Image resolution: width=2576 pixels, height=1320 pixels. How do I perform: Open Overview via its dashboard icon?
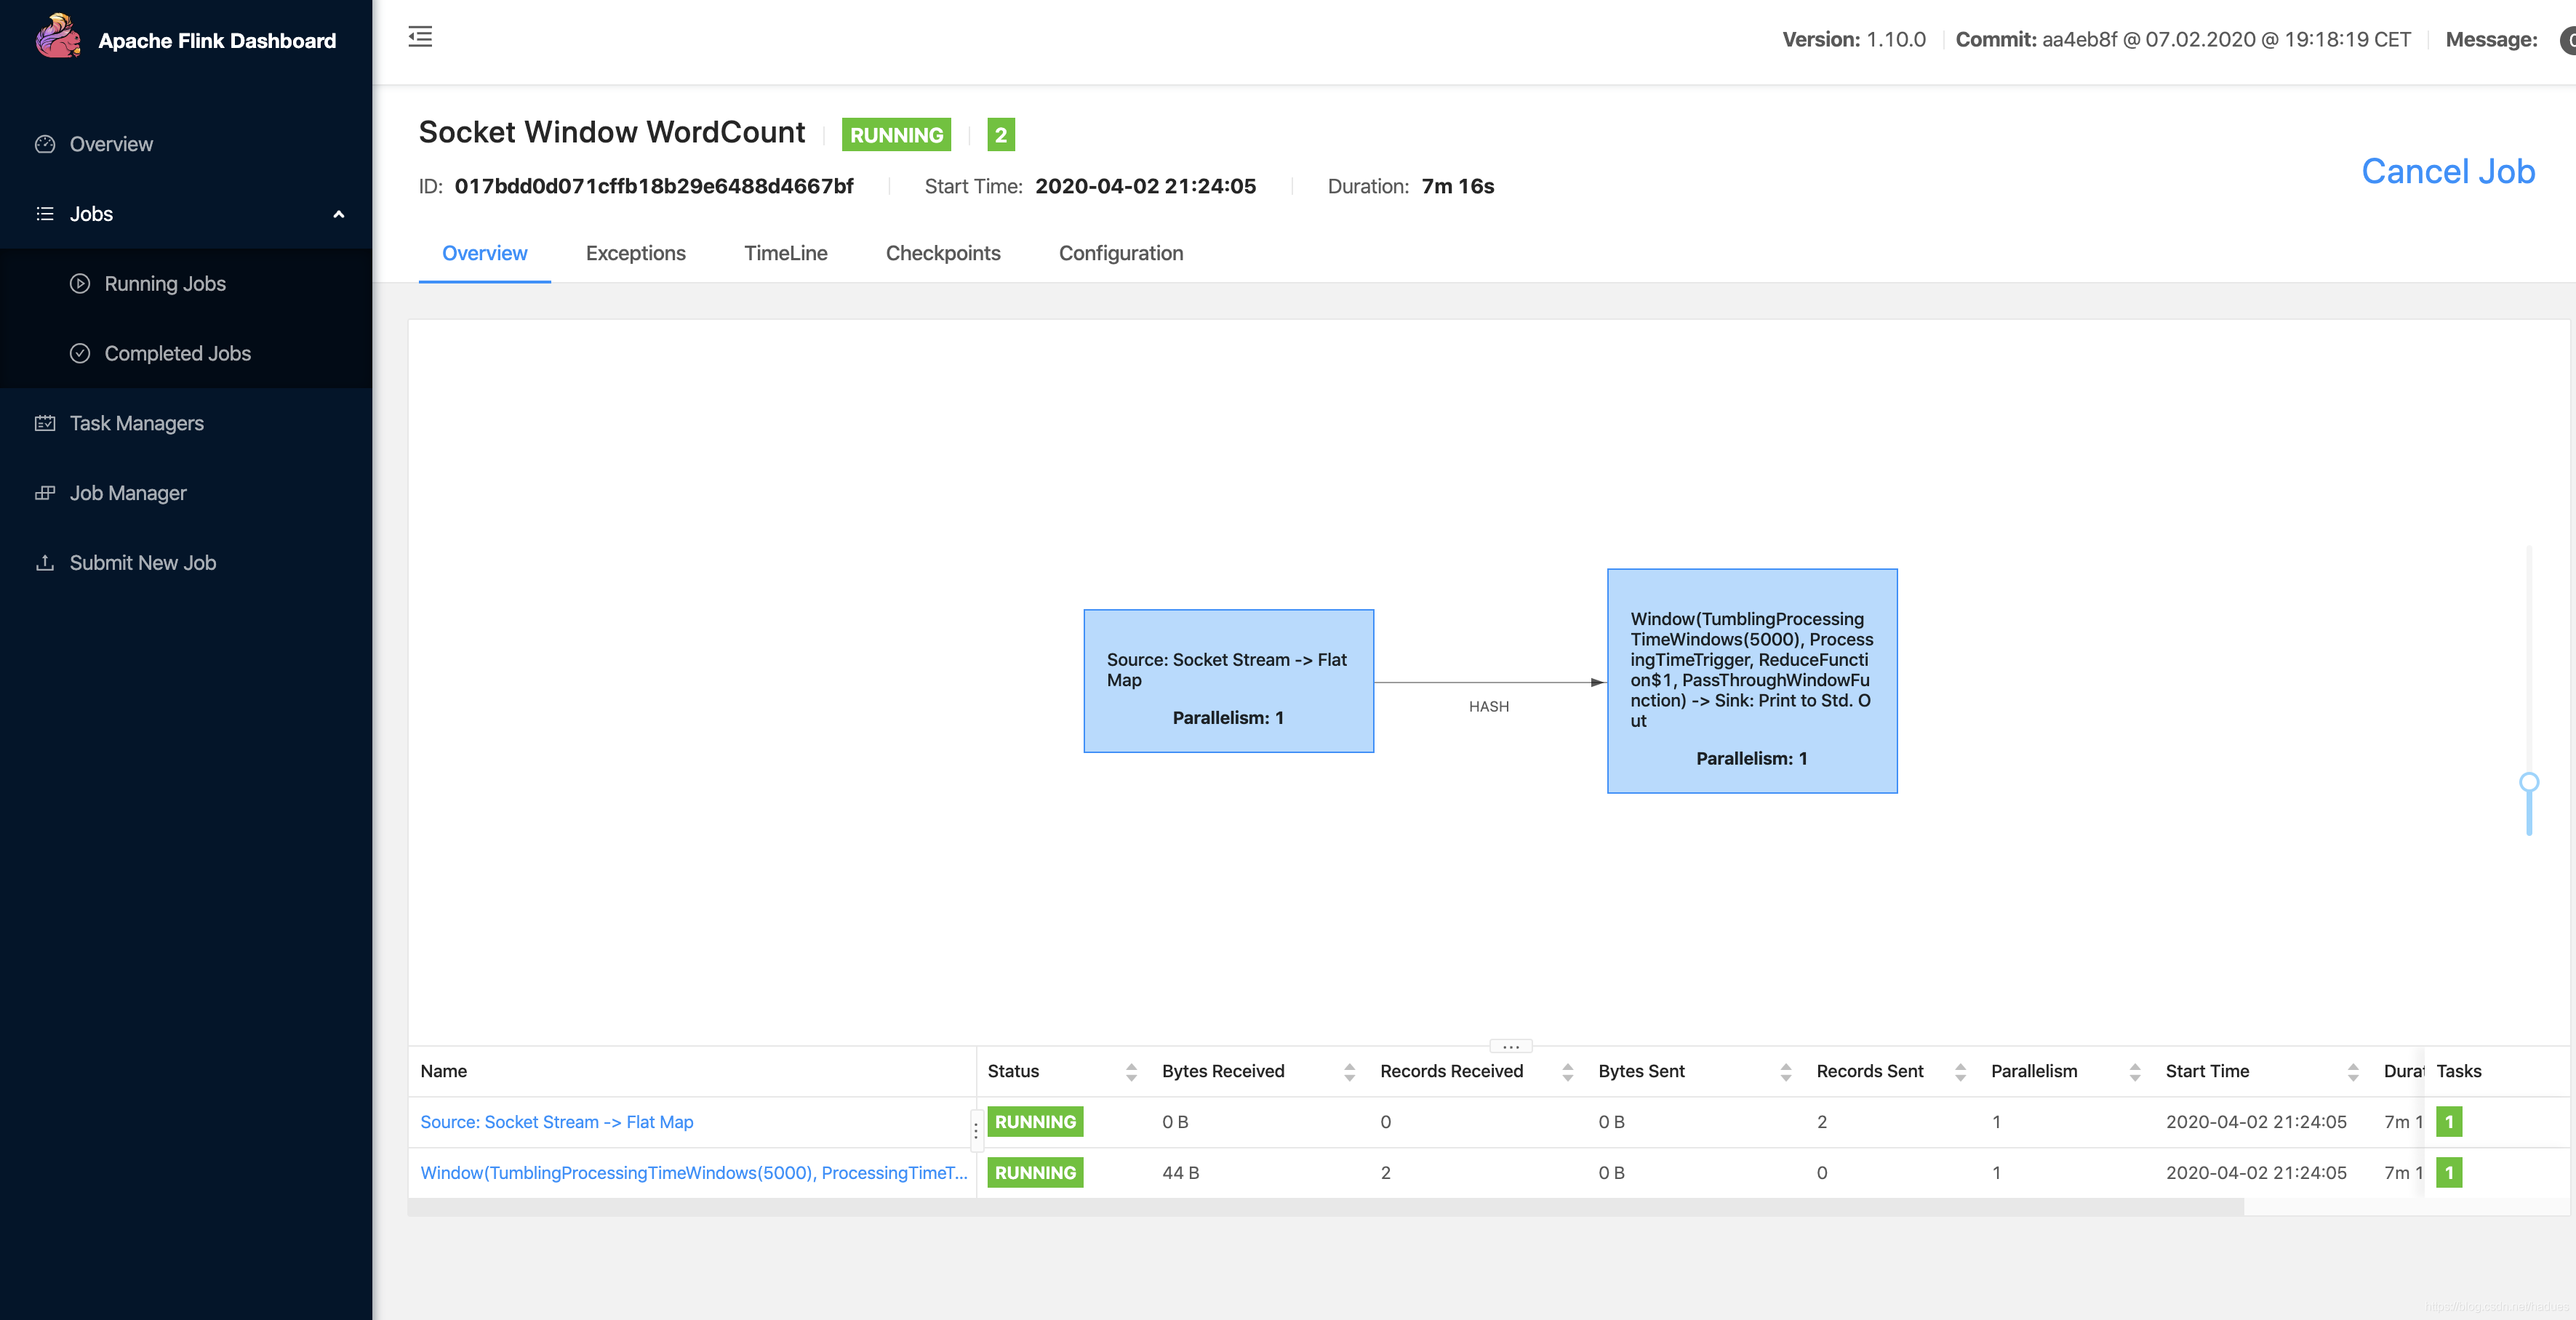pyautogui.click(x=45, y=144)
